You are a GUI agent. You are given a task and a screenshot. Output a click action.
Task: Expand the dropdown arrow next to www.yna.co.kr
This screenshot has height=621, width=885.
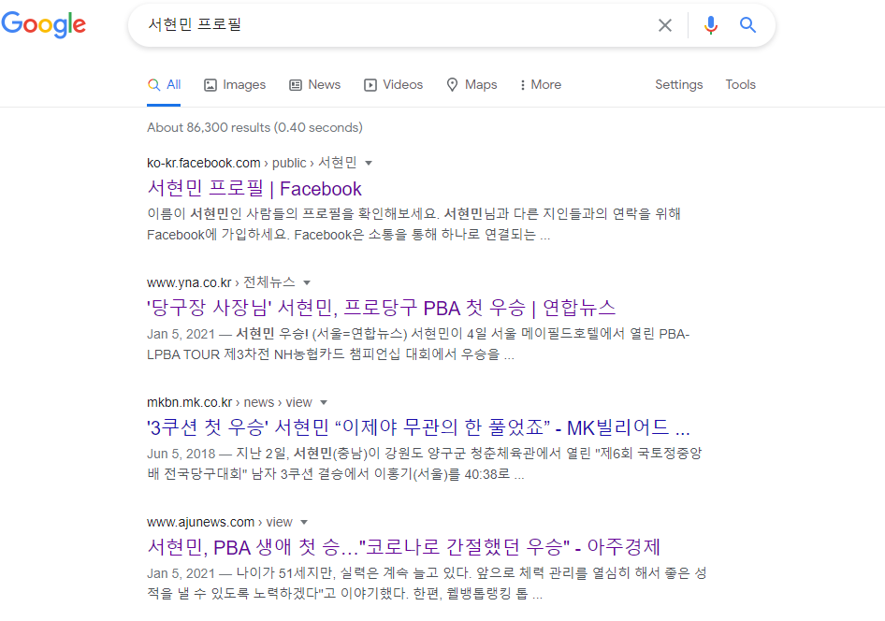tap(307, 282)
